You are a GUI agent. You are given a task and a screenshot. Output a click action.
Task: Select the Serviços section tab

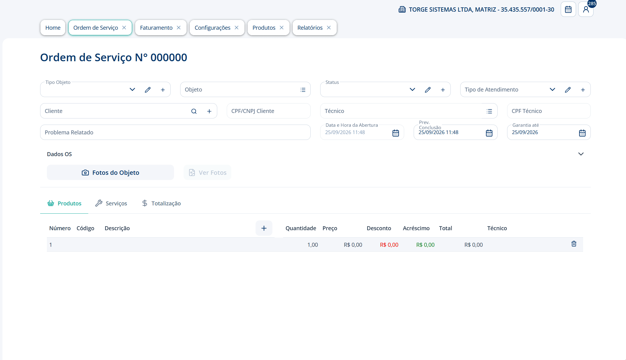[111, 203]
